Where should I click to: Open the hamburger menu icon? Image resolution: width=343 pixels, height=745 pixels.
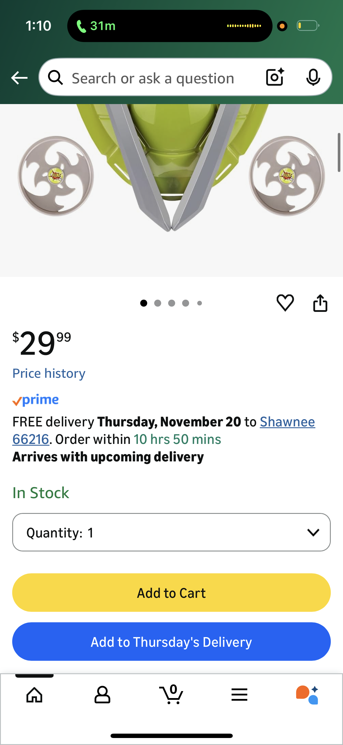[239, 695]
